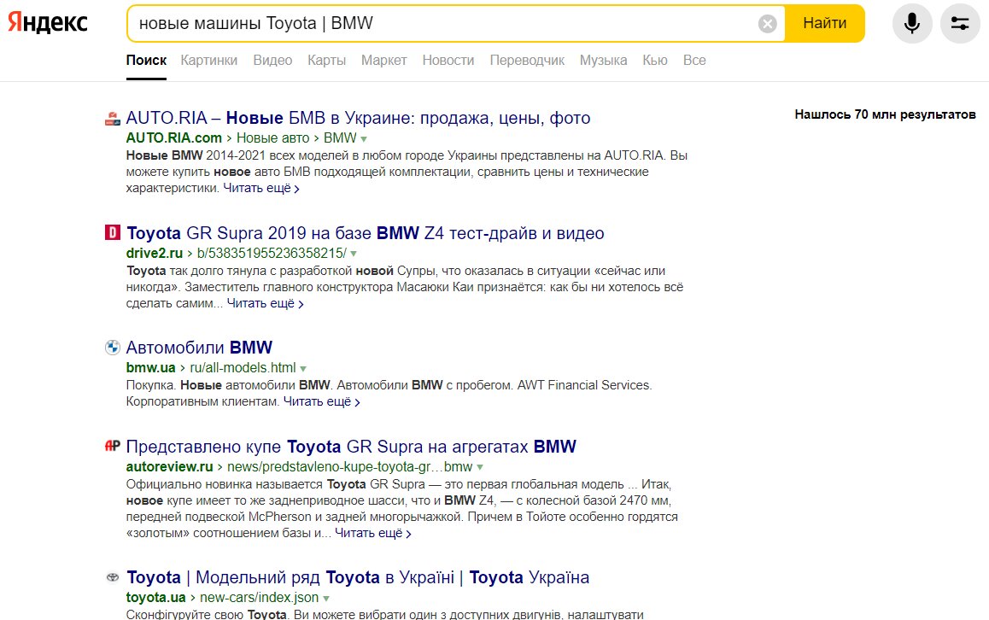This screenshot has width=989, height=620.
Task: Open the dropdown arrow next to the autoreview.ru URL
Action: 480,467
